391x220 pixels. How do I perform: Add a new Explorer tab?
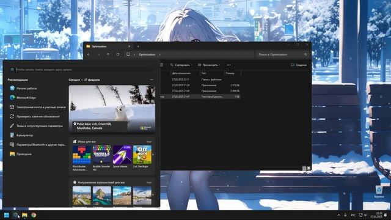point(138,46)
